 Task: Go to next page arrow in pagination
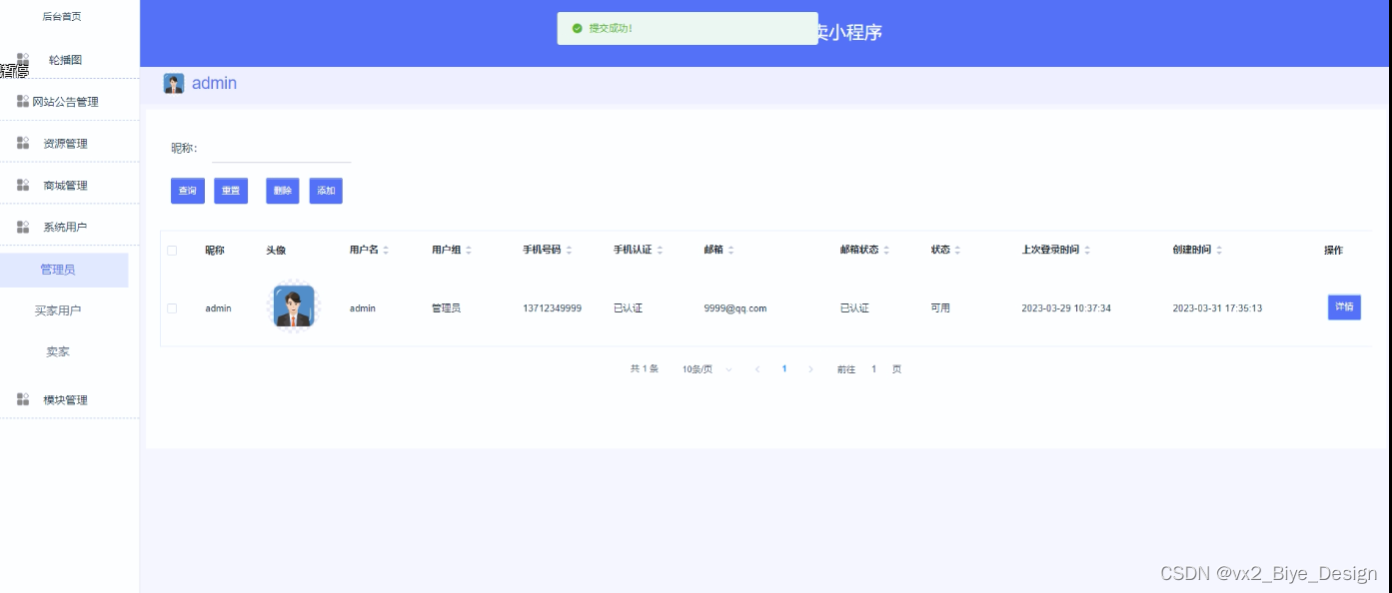pyautogui.click(x=810, y=369)
